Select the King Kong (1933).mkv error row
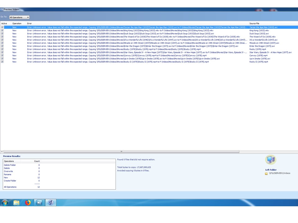298x223 pixels. pos(124,30)
